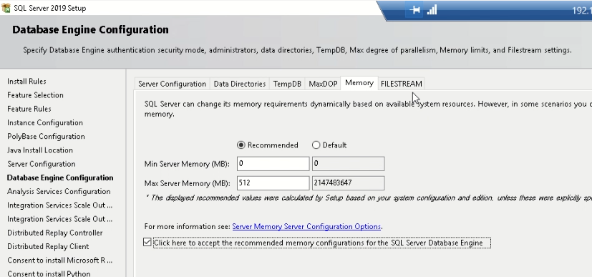Click Database Engine Configuration in the left steps list
The height and width of the screenshot is (277, 592).
point(60,178)
